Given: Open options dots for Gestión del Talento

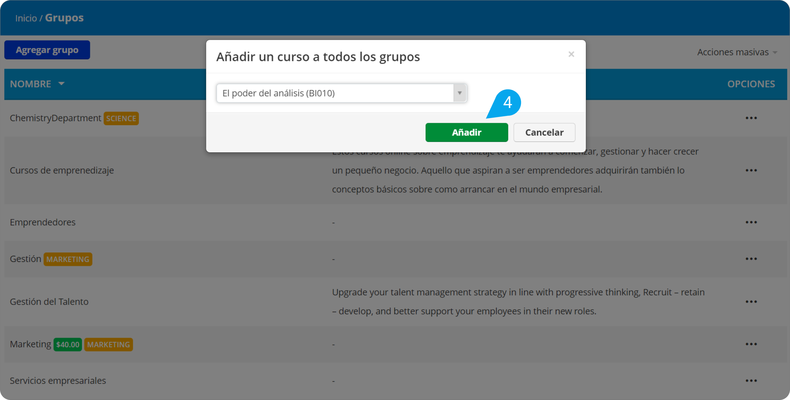Looking at the screenshot, I should coord(751,302).
